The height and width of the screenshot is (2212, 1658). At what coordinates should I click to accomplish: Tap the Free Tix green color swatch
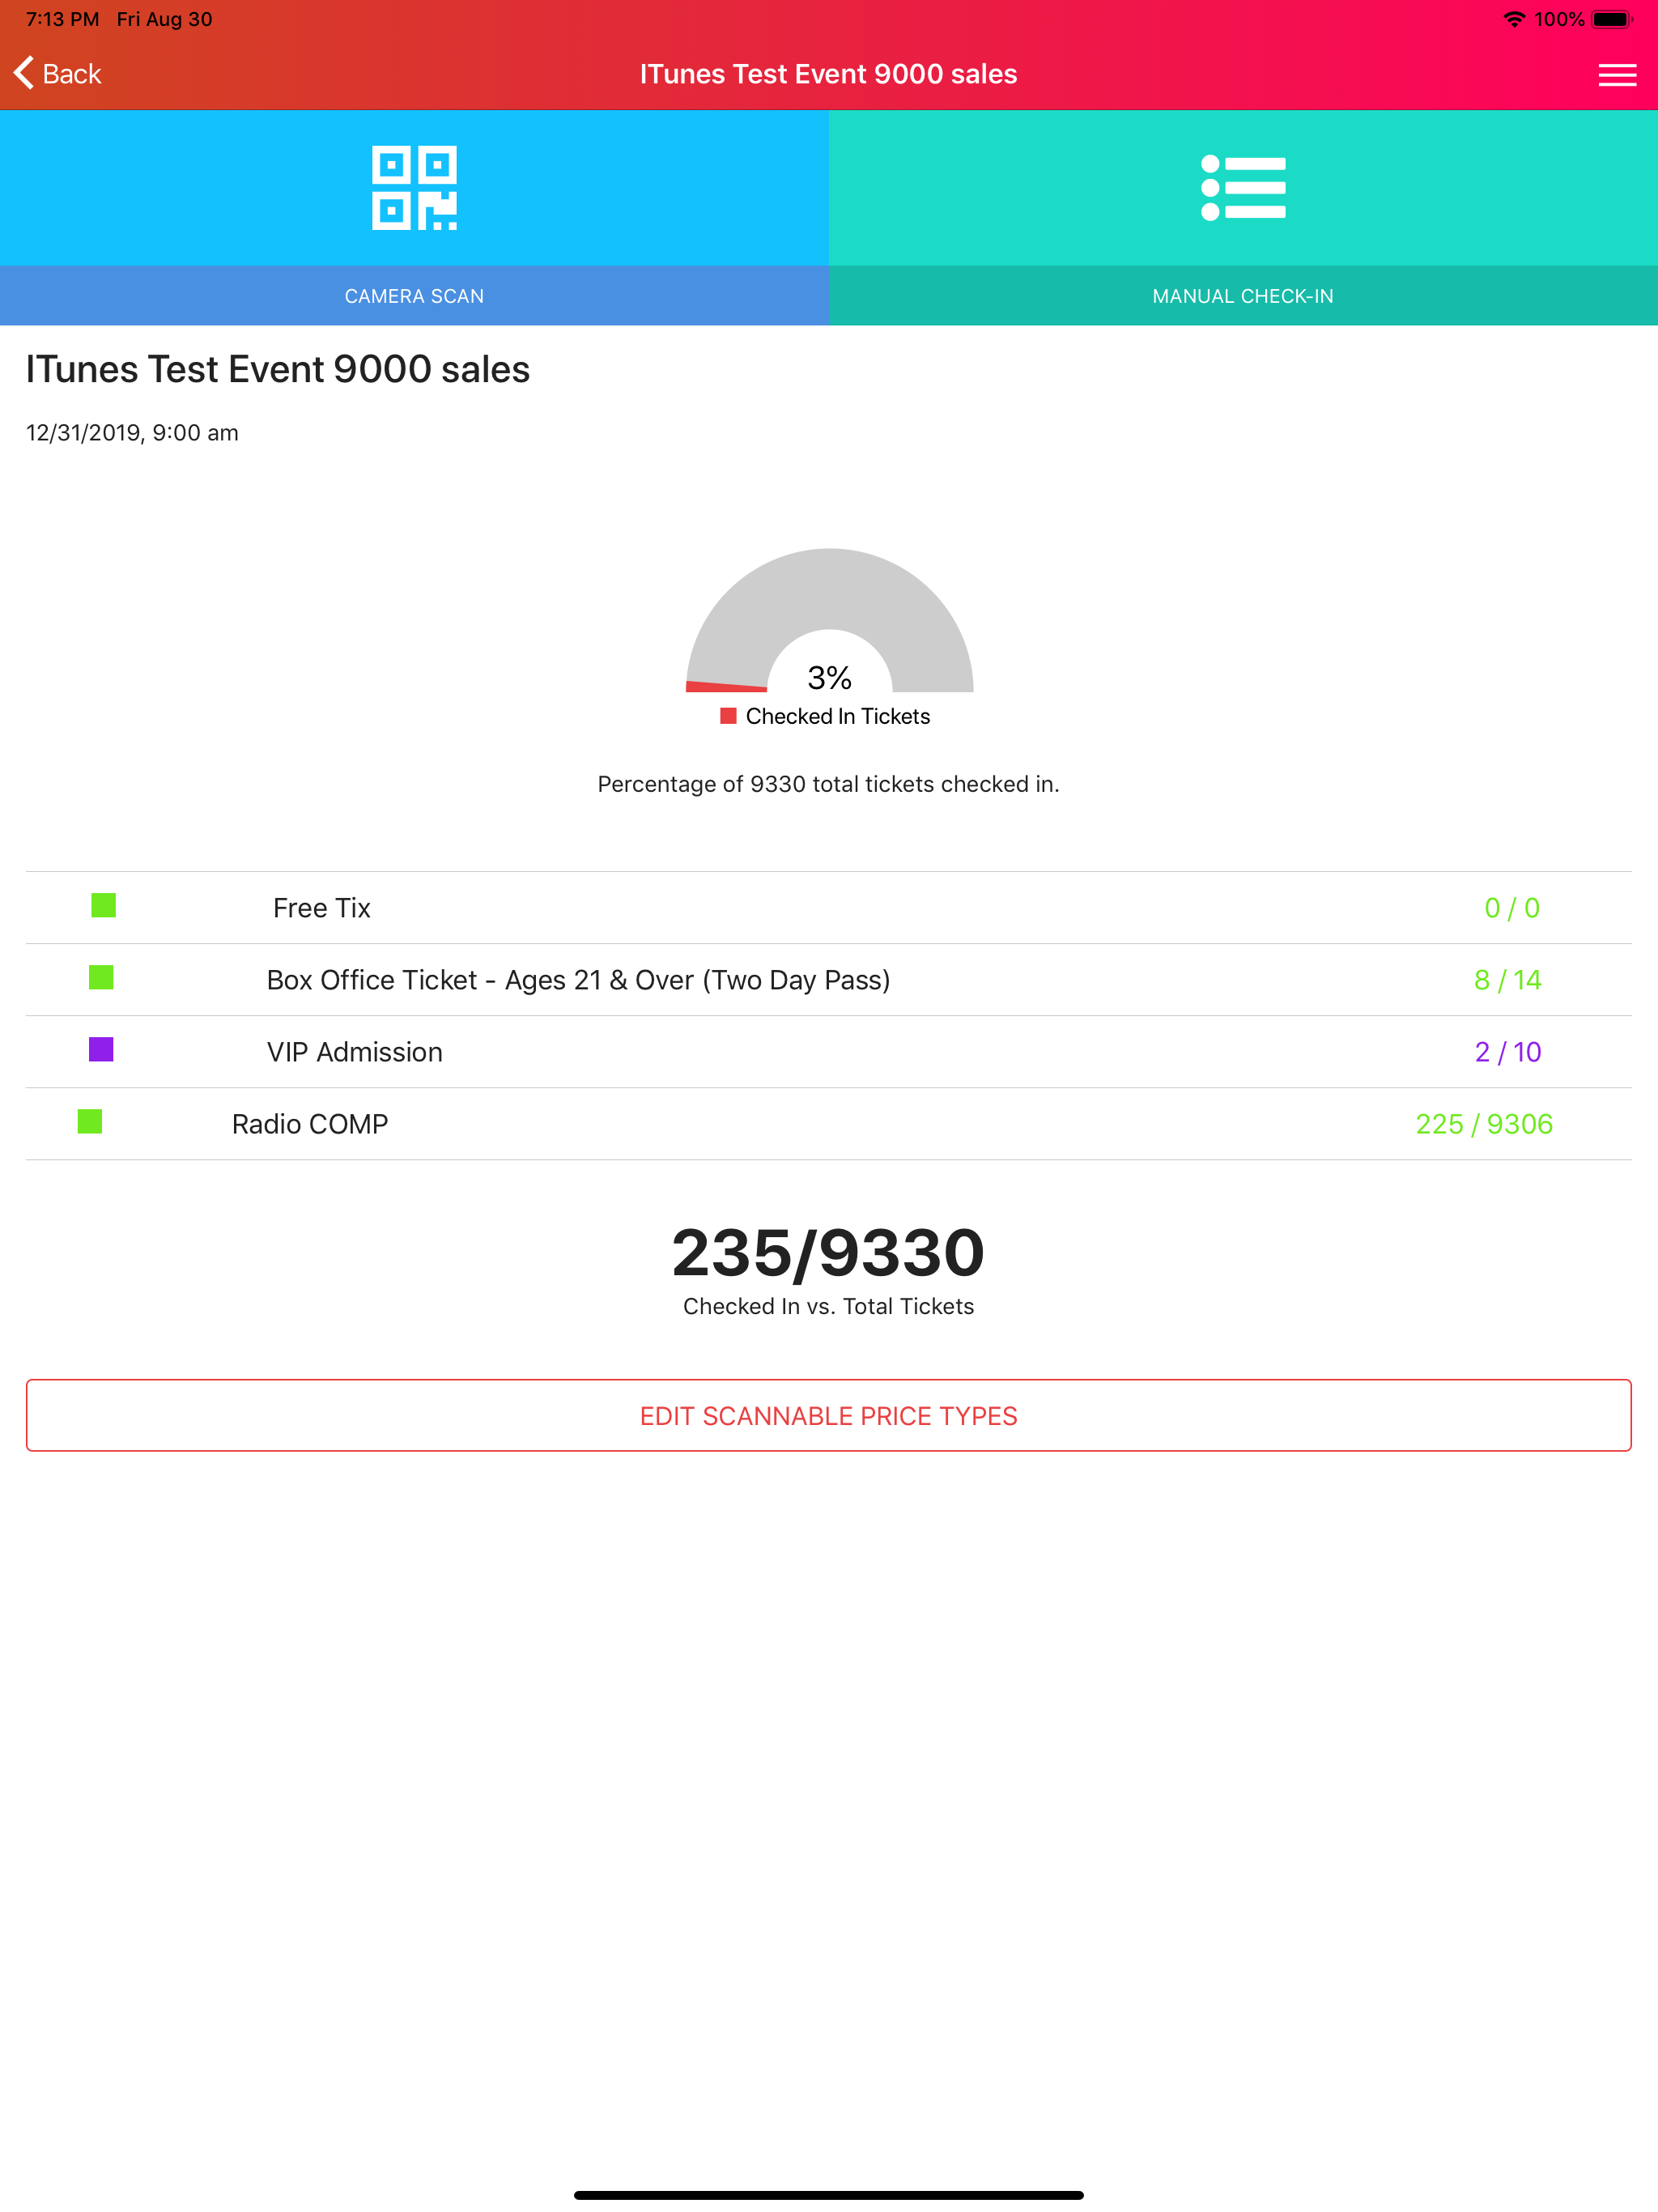[104, 905]
